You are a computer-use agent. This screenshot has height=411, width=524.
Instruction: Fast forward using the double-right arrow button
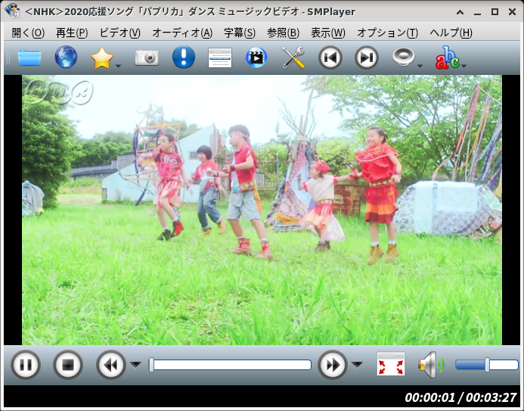coord(333,365)
